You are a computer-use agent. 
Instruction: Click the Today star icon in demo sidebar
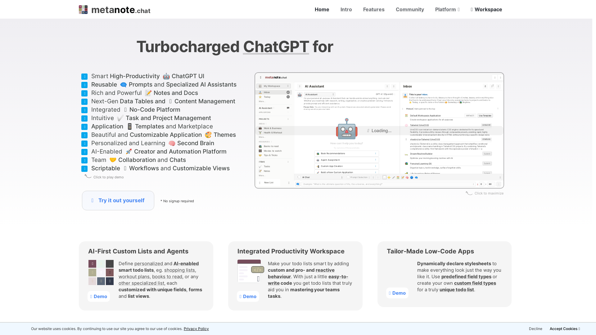click(260, 97)
